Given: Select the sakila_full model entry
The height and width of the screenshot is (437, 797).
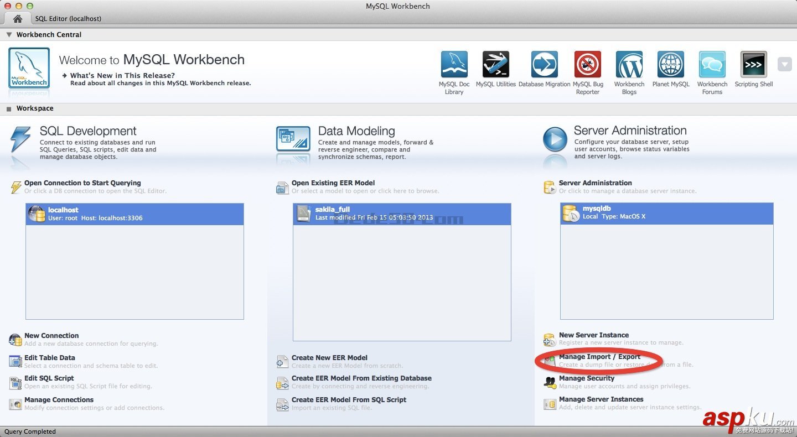Looking at the screenshot, I should click(x=402, y=214).
